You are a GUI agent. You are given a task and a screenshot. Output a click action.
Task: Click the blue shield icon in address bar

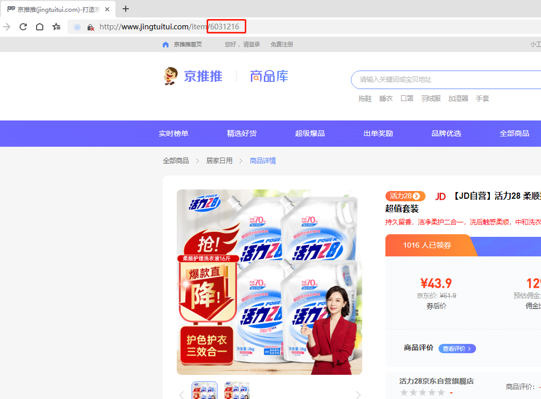tap(77, 27)
